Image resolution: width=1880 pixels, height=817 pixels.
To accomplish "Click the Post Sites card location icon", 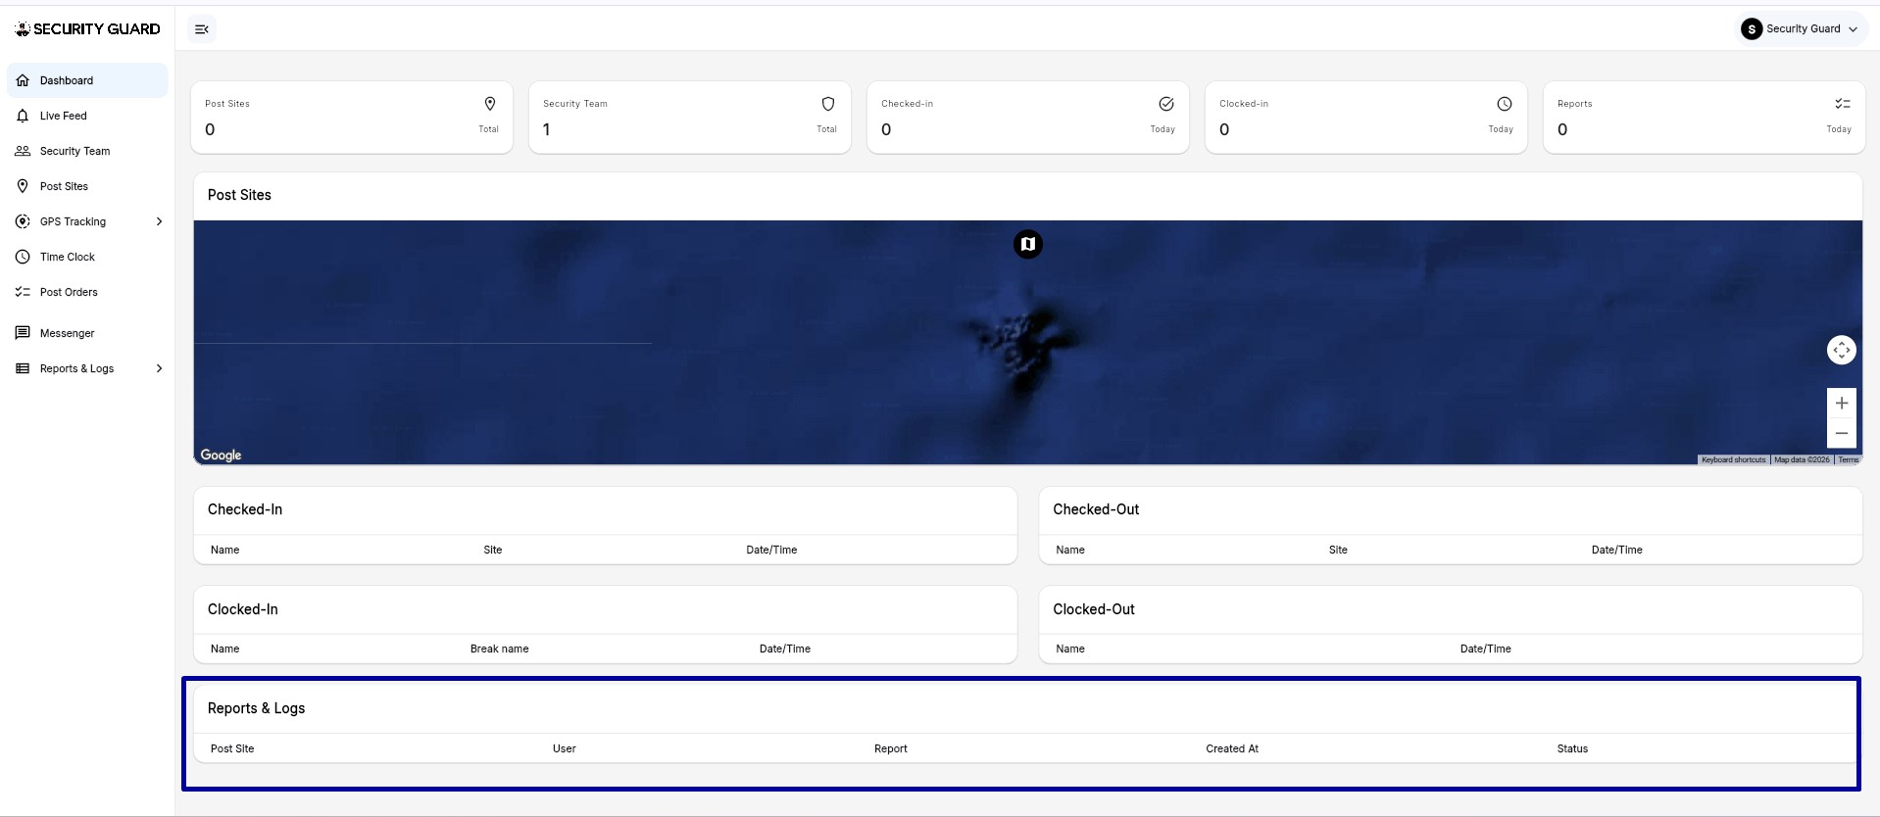I will [490, 104].
